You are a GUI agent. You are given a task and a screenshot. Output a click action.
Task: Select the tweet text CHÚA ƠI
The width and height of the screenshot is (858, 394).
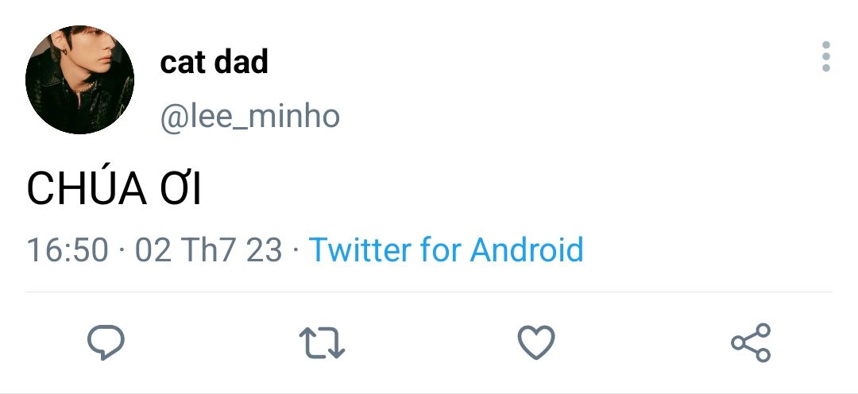coord(114,189)
